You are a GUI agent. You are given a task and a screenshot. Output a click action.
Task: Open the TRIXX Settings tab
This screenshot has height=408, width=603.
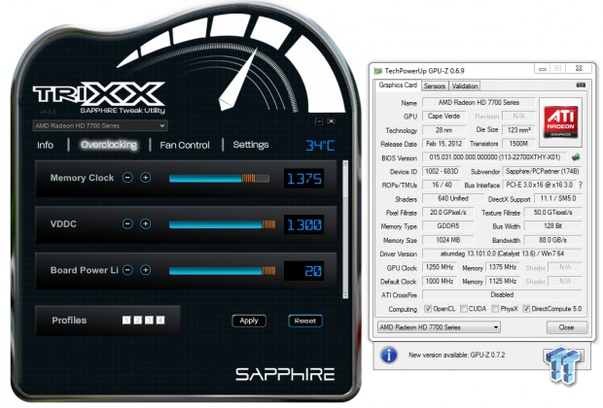point(251,145)
